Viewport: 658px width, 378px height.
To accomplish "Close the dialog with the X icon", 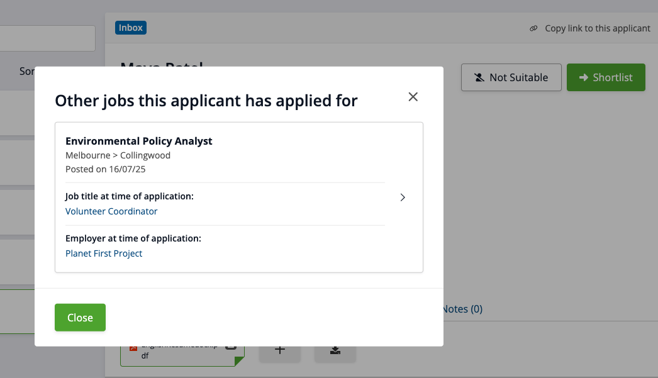I will pyautogui.click(x=413, y=97).
